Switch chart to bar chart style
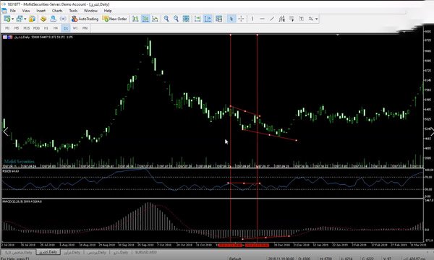The width and height of the screenshot is (434, 260). pyautogui.click(x=135, y=19)
